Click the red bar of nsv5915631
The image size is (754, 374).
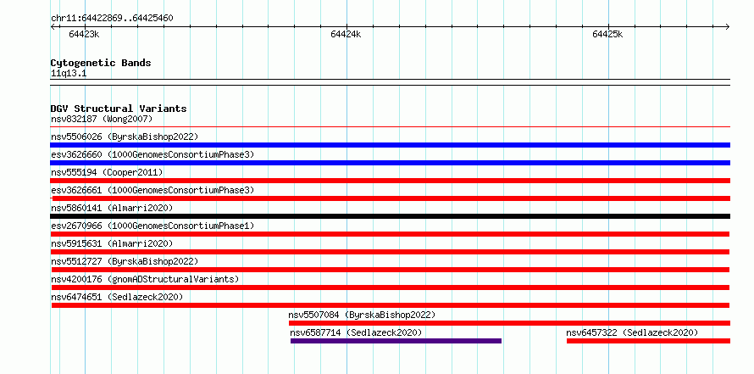(390, 252)
